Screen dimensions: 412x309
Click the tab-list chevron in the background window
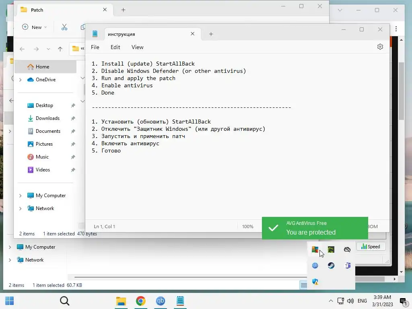340,10
